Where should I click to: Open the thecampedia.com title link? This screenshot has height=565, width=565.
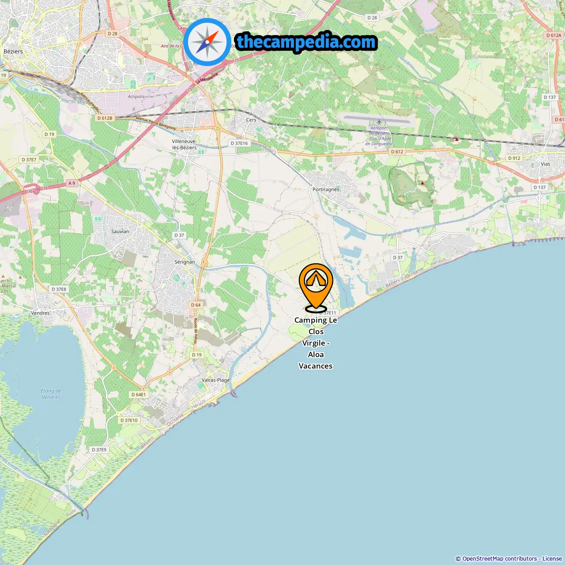(306, 42)
